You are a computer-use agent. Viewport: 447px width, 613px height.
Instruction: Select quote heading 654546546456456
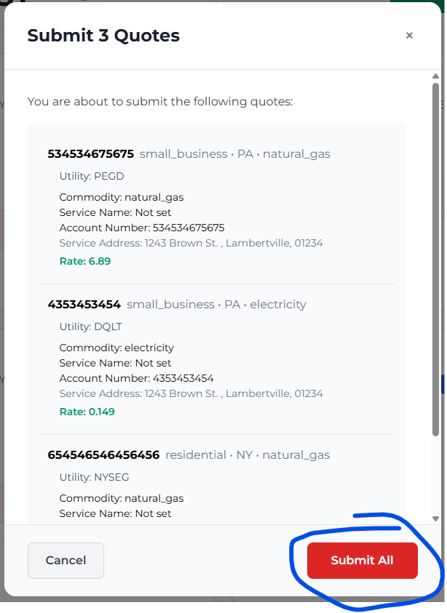coord(103,455)
